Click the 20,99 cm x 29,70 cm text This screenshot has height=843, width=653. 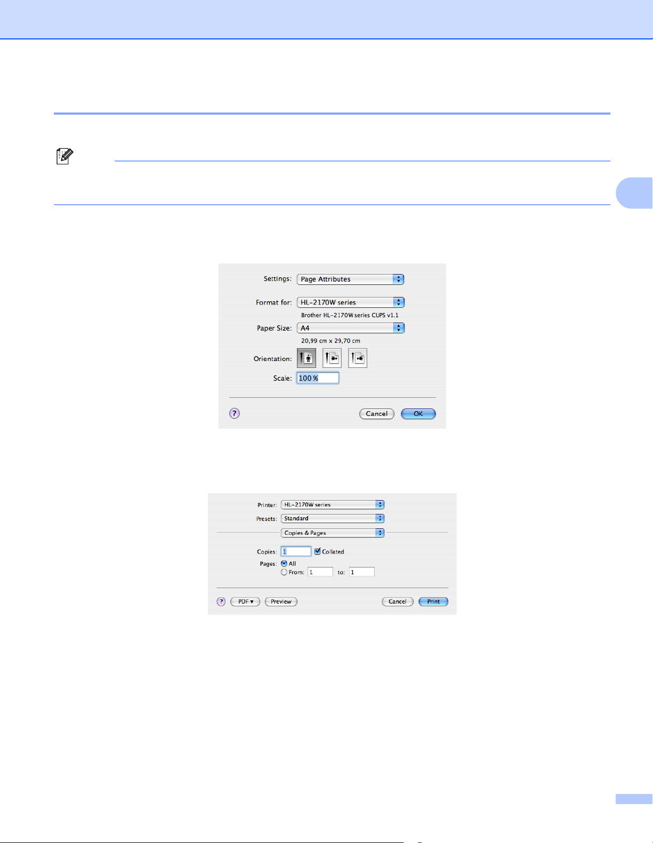[330, 341]
